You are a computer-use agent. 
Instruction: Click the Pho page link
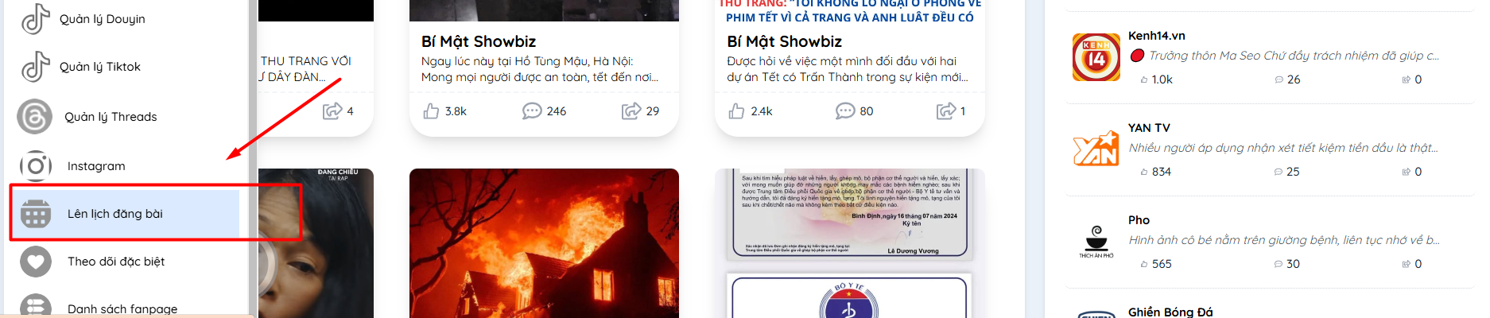(x=1139, y=220)
